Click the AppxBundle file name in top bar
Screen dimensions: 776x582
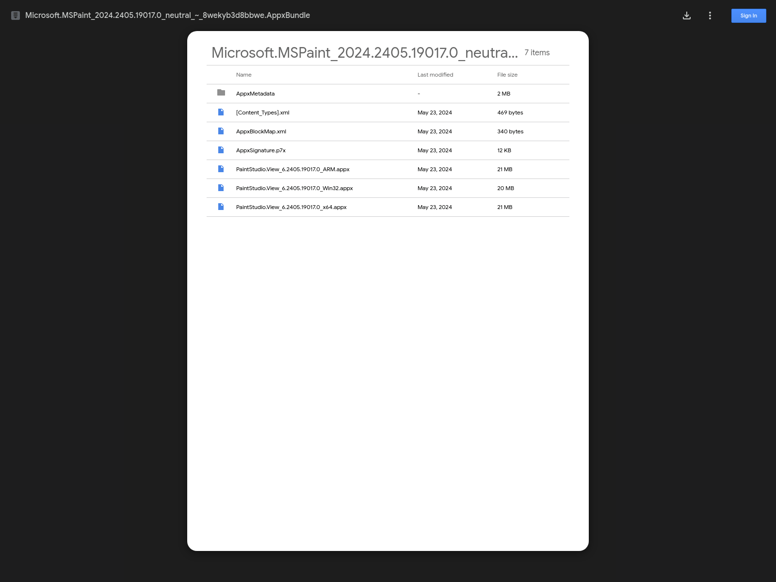(167, 16)
